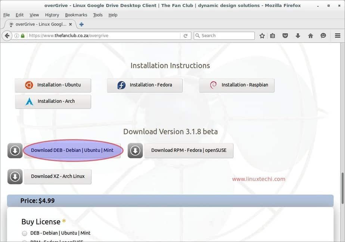Show bookmarks list icon
Screen dimensions: 345x242
pos(273,35)
